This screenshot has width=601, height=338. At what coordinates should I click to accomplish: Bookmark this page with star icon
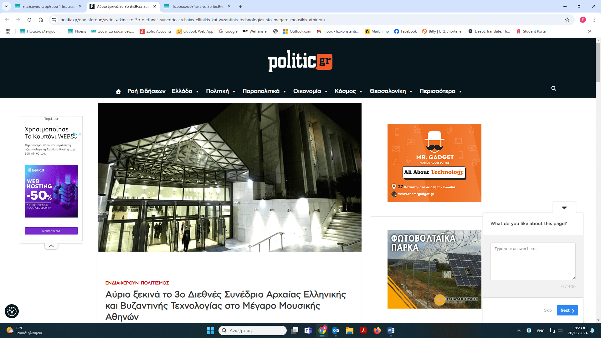point(567,20)
